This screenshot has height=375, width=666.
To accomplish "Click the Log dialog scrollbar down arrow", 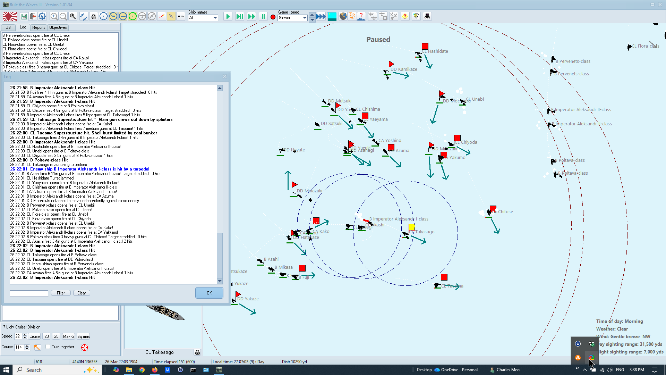I will [220, 281].
